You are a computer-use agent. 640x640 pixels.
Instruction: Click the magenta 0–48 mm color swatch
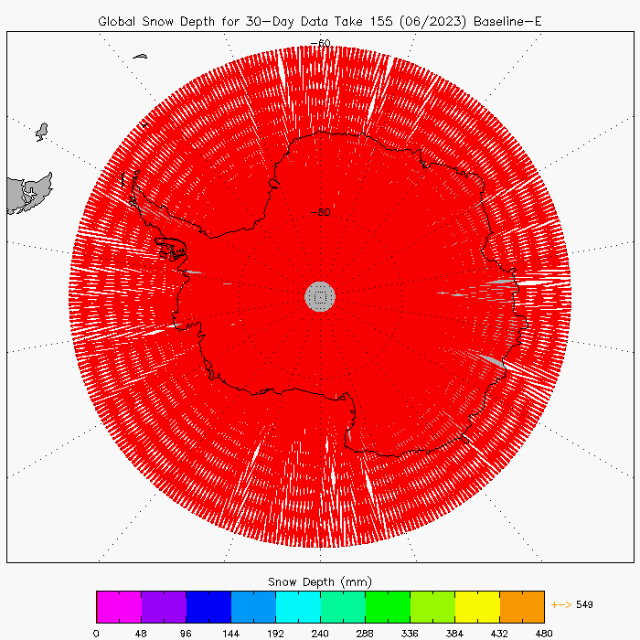click(118, 606)
